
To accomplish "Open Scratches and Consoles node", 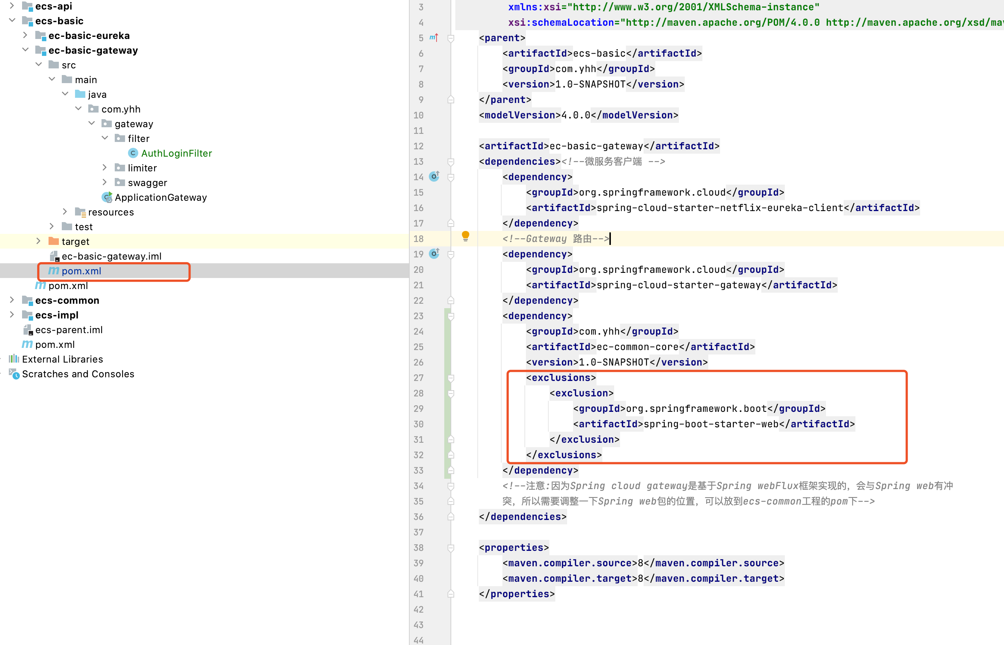I will [78, 374].
